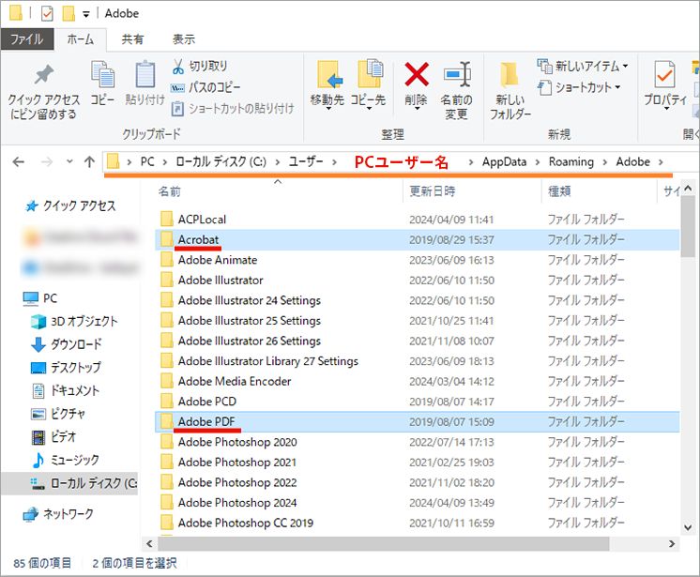This screenshot has width=700, height=577.
Task: Click the title bar properties checkmark icon
Action: click(47, 13)
